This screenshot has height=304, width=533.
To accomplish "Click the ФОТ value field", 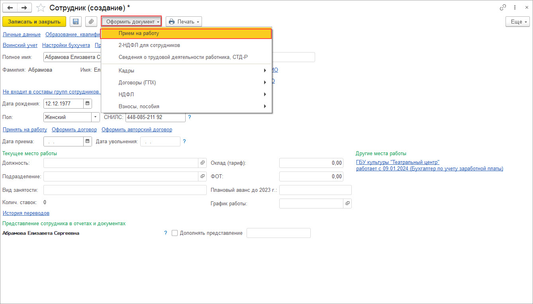I will 312,176.
